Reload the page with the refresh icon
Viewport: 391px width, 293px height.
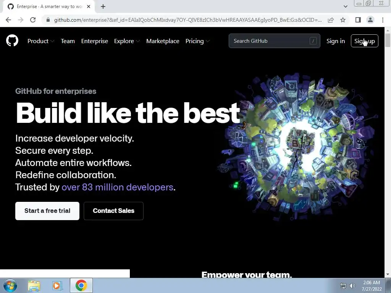point(33,20)
